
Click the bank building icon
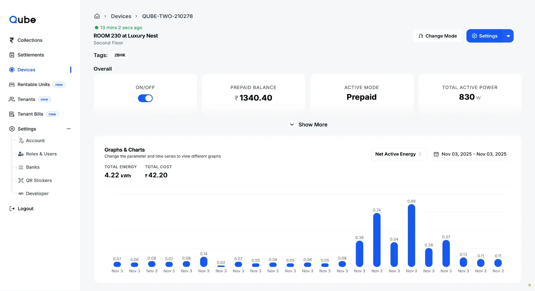click(x=21, y=167)
